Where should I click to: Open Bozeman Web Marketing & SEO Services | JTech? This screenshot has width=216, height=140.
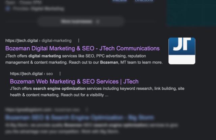pyautogui.click(x=74, y=81)
